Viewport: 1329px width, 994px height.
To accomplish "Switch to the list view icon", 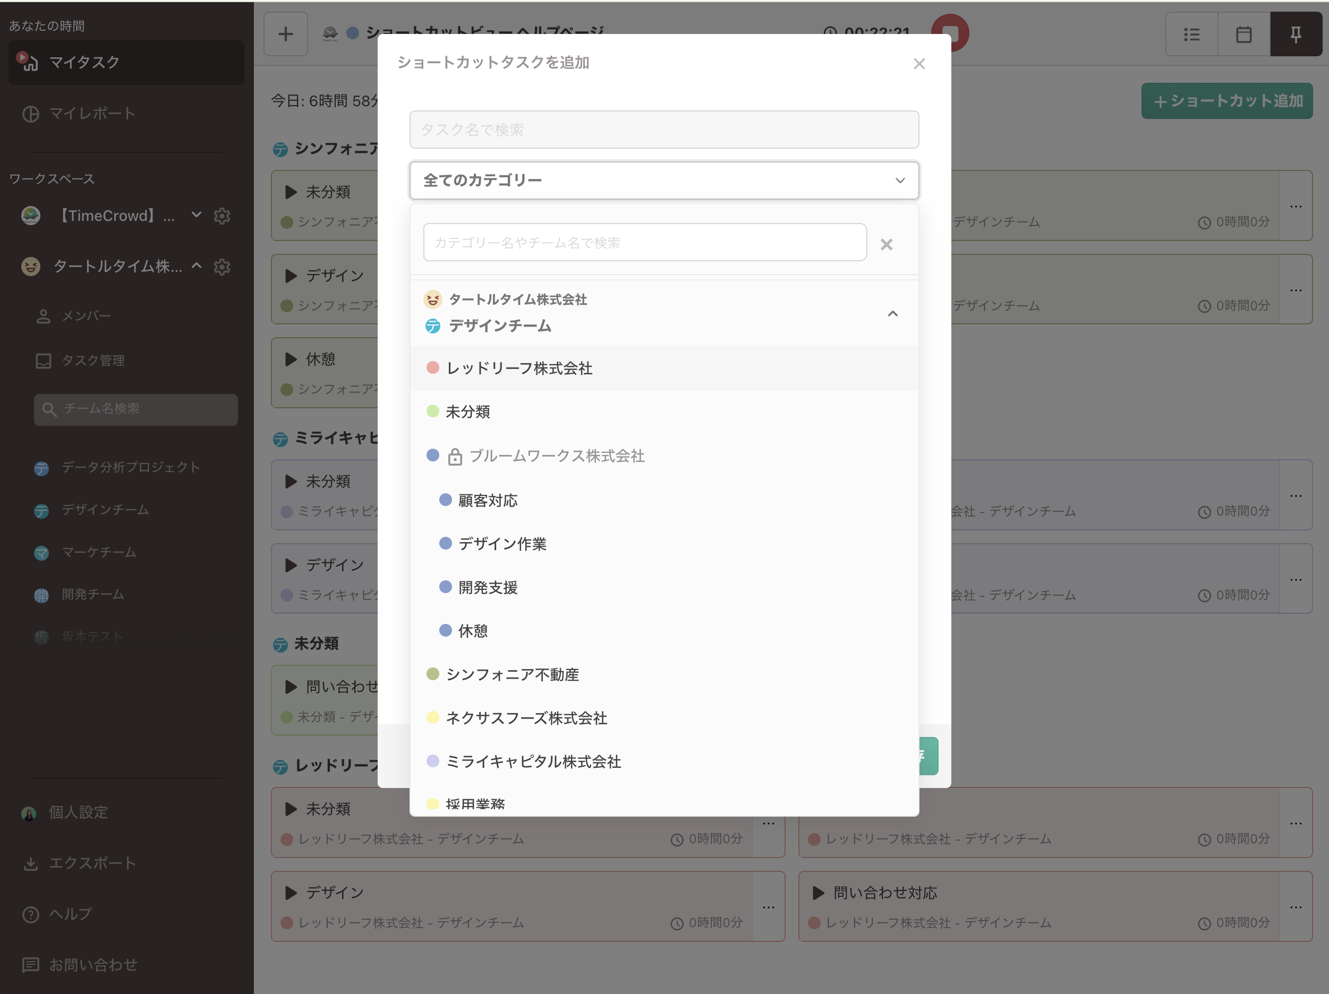I will (1191, 34).
